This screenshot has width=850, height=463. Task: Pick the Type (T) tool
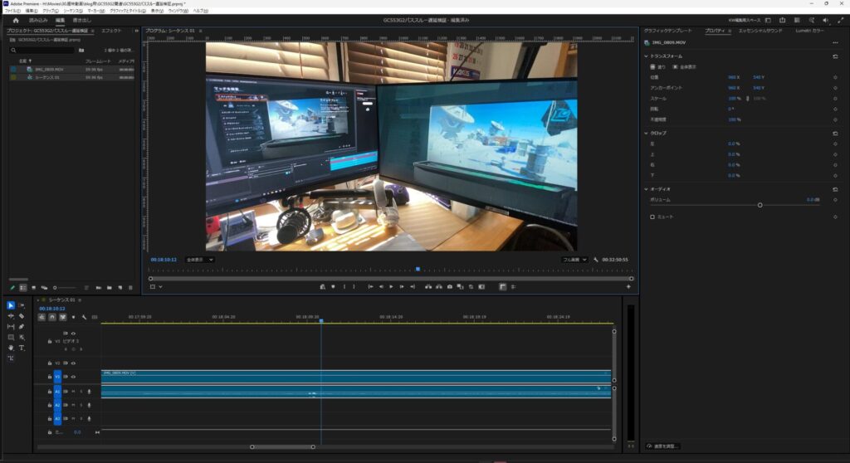[22, 348]
